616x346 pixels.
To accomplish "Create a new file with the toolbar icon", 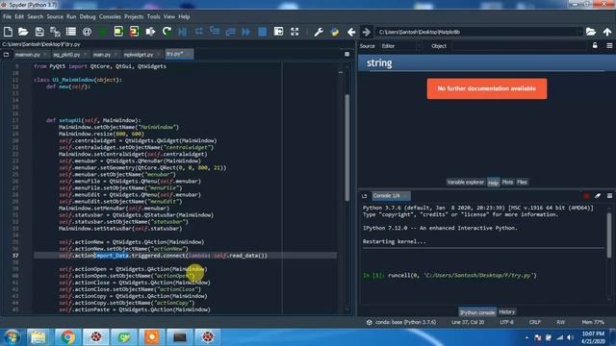I will [8, 32].
